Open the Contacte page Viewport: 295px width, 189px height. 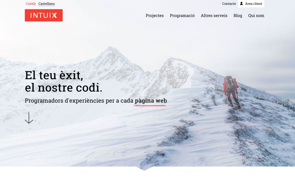(229, 4)
